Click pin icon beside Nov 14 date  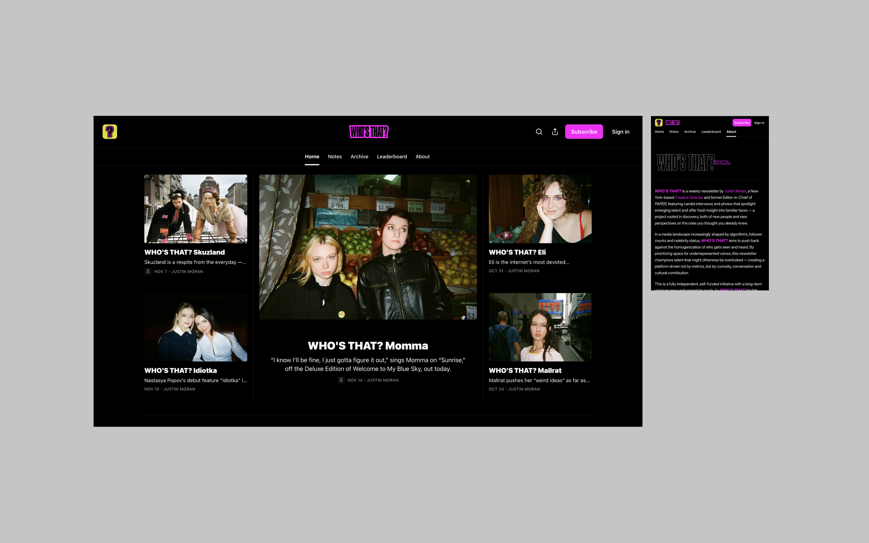click(341, 380)
